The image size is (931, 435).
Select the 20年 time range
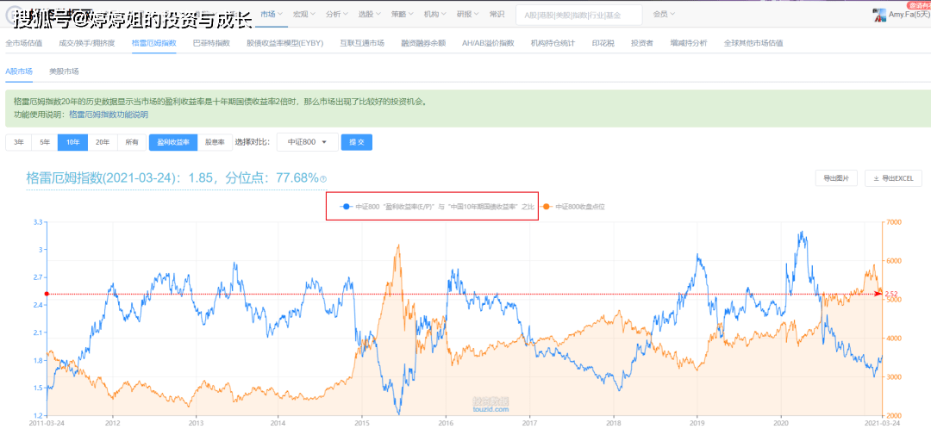coord(102,142)
